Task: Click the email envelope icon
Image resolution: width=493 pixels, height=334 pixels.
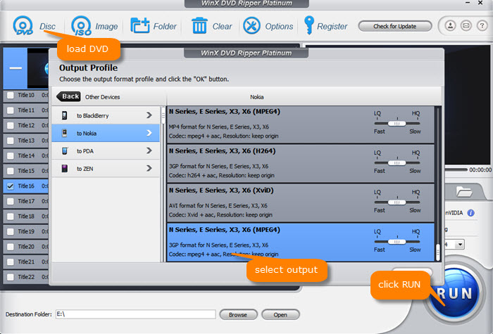Action: click(466, 25)
